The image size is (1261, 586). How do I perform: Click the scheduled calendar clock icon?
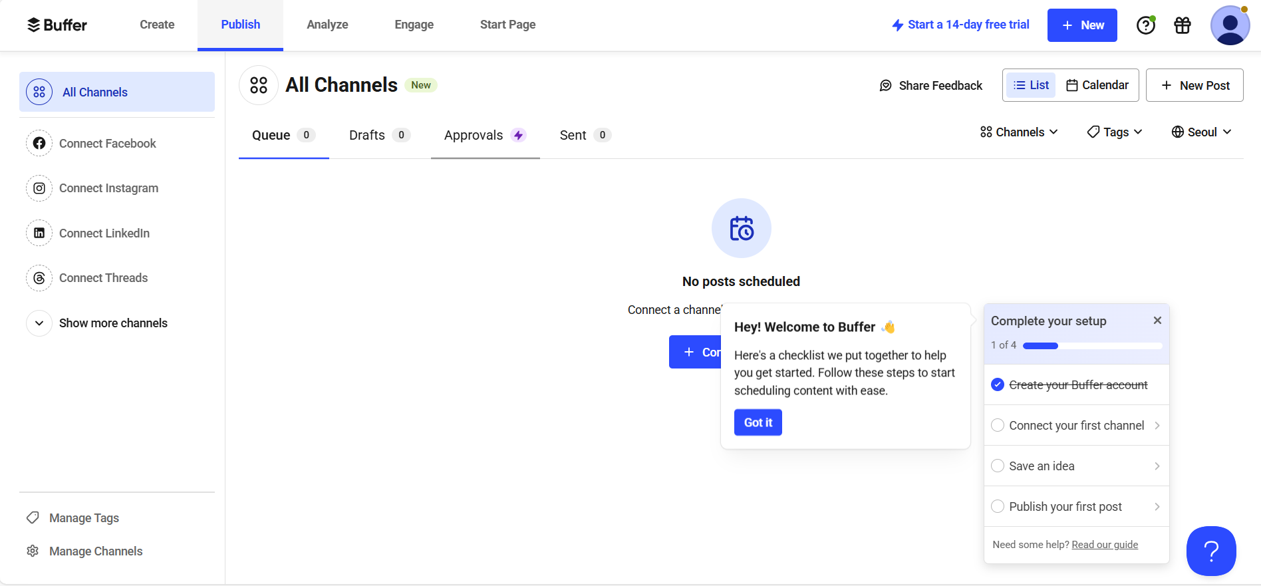(742, 228)
